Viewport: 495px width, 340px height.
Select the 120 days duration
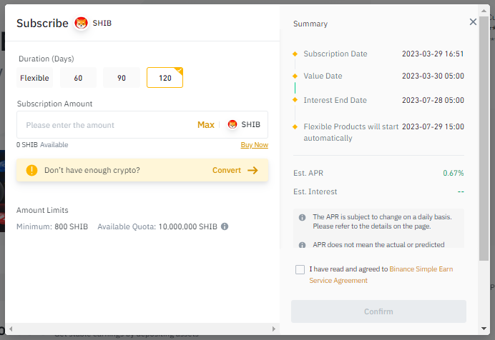(x=165, y=78)
